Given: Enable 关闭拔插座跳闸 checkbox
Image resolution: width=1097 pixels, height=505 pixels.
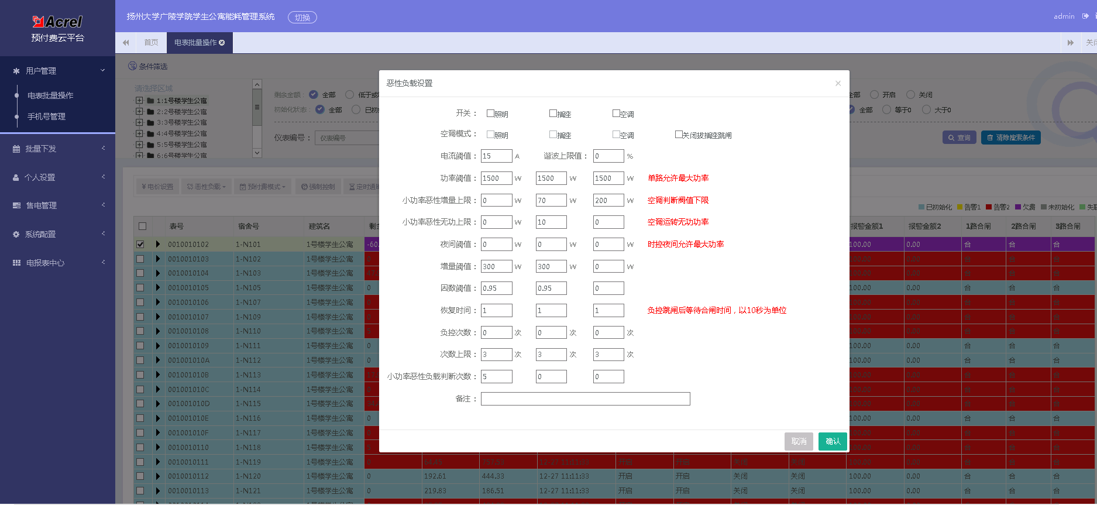Looking at the screenshot, I should pos(679,135).
